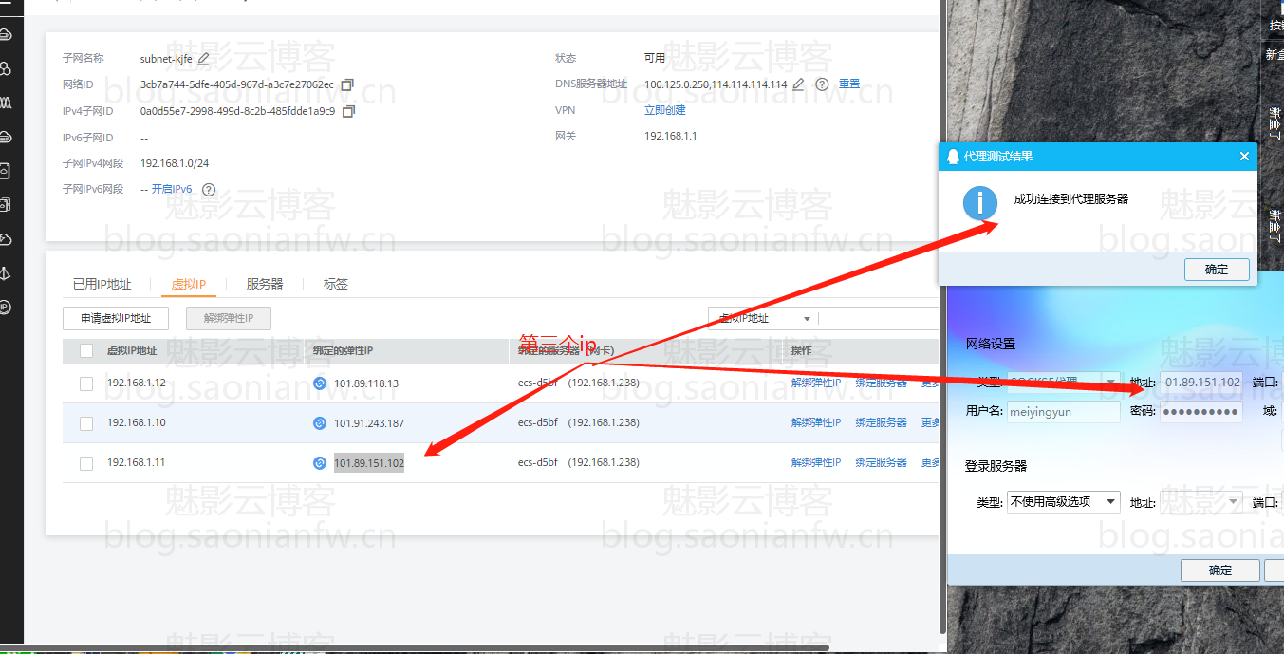
Task: Open the network settings proxy 类型 dropdown
Action: pos(1063,383)
